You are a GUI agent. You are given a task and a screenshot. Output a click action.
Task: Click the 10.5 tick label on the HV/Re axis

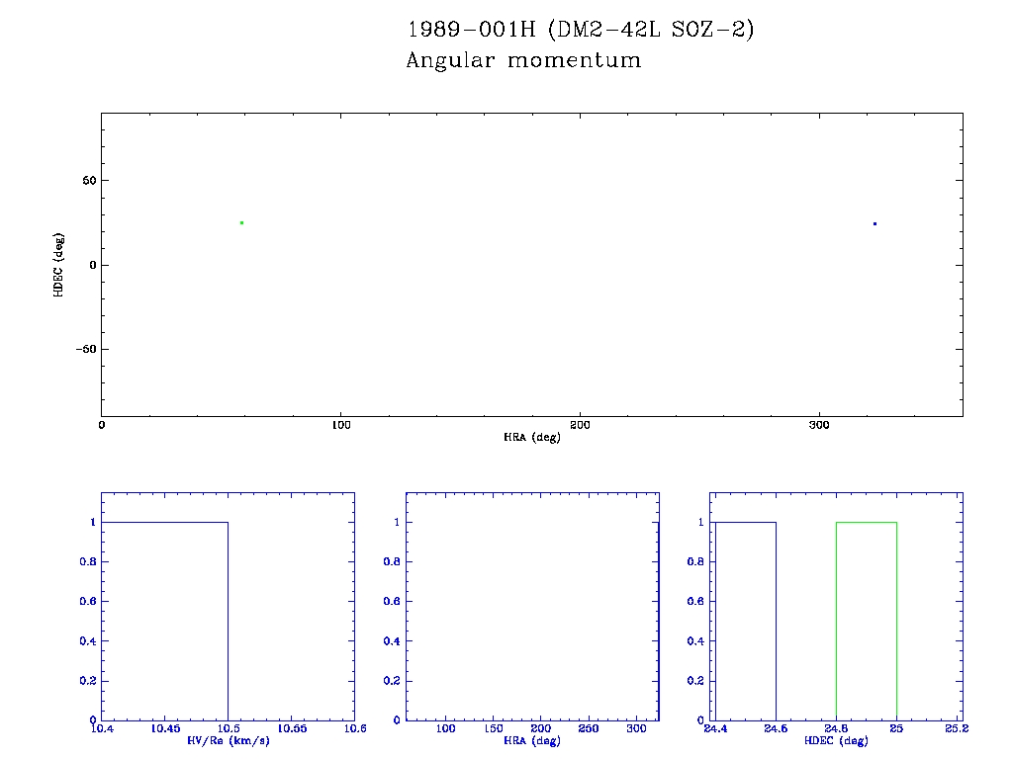(x=228, y=729)
